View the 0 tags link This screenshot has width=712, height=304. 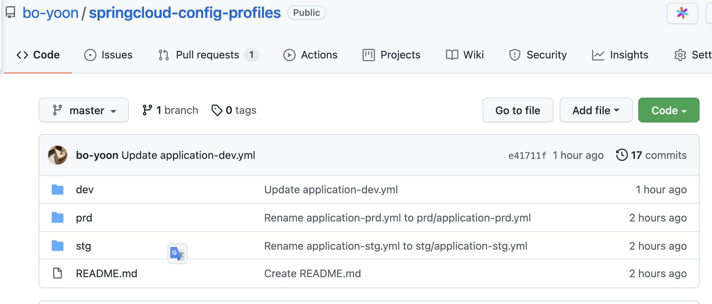tap(234, 110)
